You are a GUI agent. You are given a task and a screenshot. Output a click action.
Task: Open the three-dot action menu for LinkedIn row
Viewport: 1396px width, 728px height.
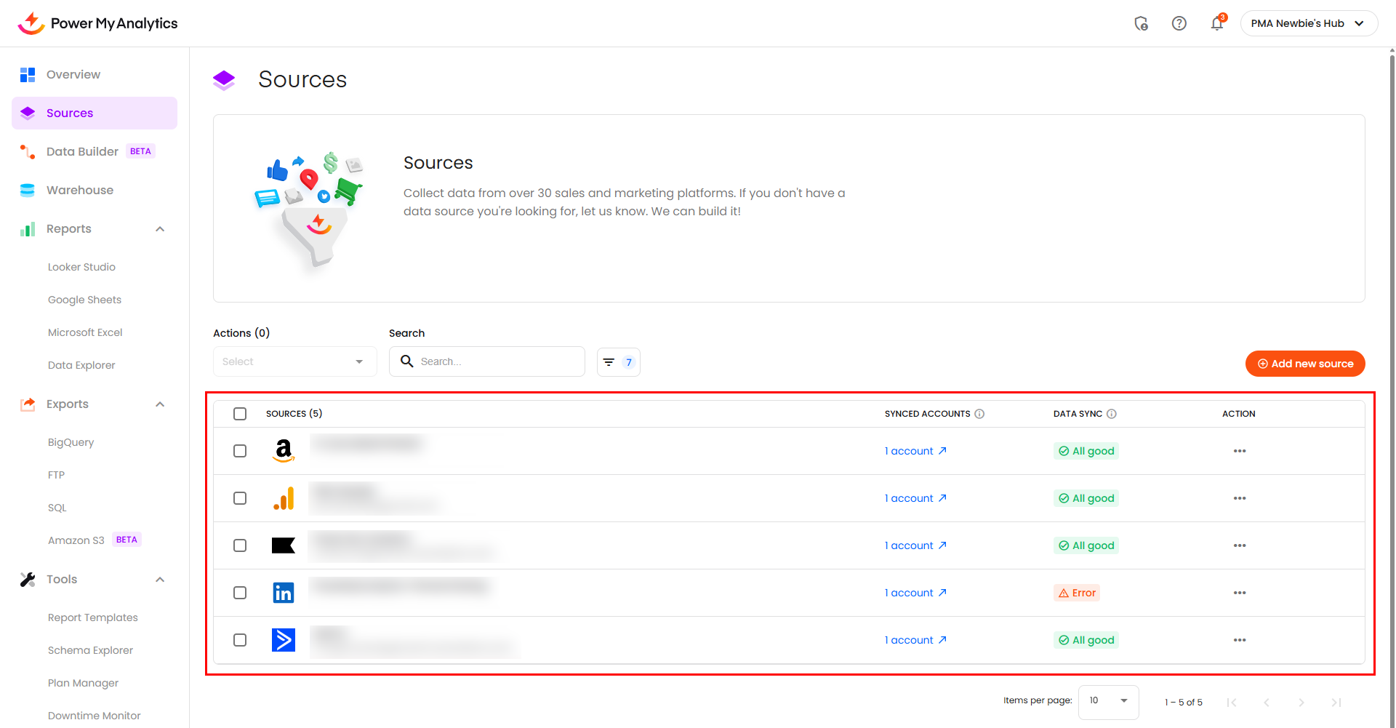pyautogui.click(x=1239, y=593)
